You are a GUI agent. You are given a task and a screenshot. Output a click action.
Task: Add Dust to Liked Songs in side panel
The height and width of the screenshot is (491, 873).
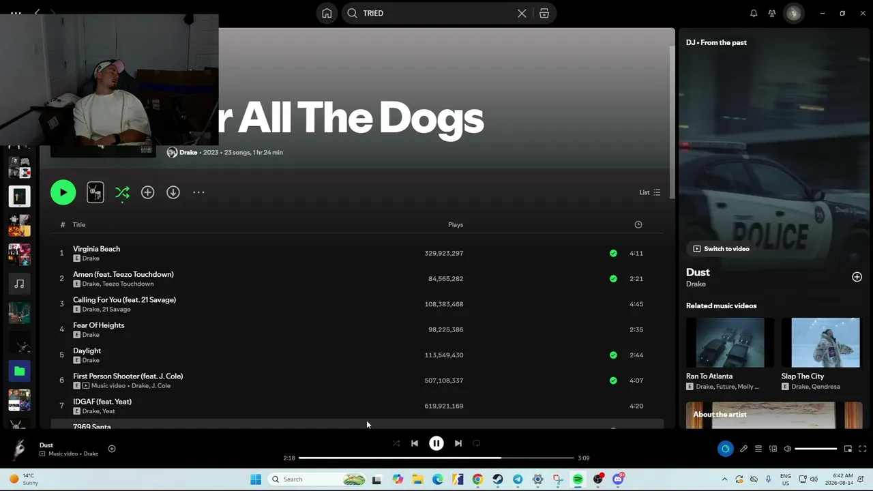[857, 277]
